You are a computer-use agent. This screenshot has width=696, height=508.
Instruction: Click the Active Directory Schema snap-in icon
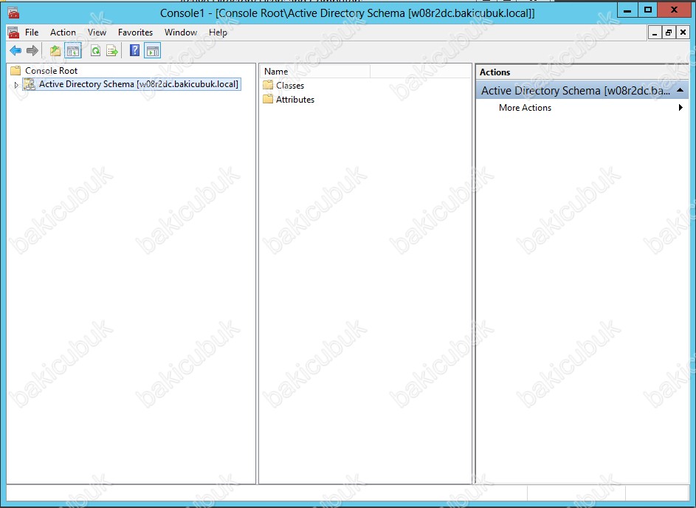click(x=30, y=84)
